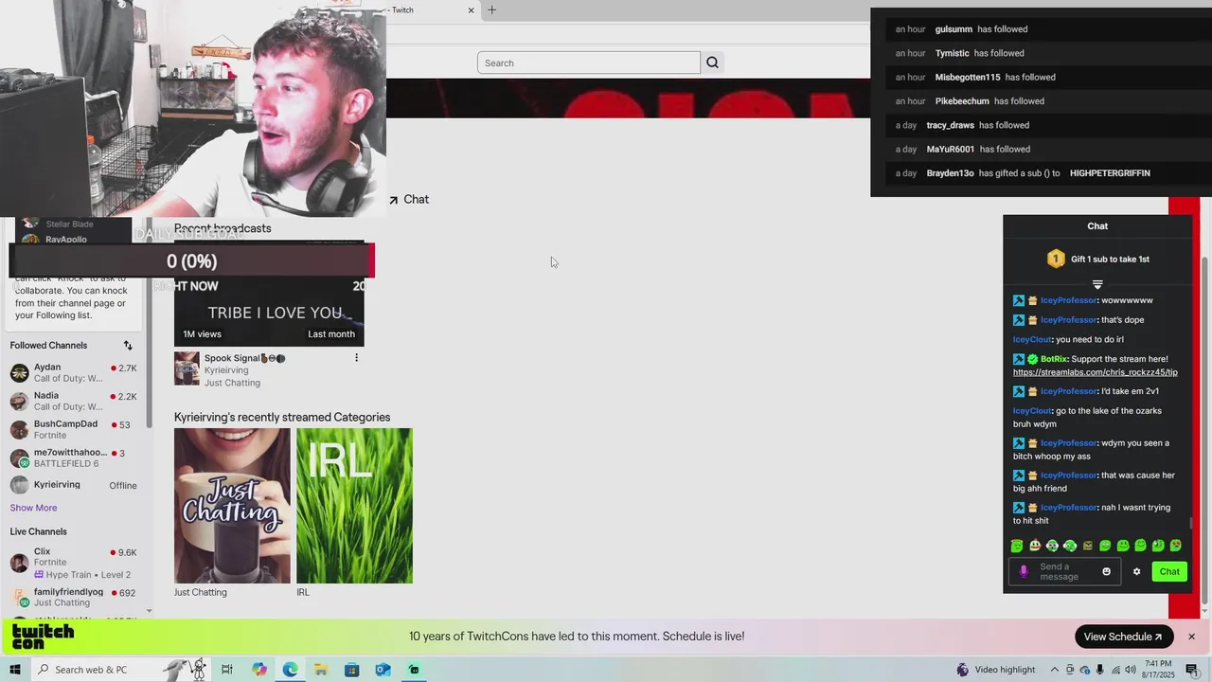Image resolution: width=1212 pixels, height=682 pixels.
Task: Open the streamlabs tip link in chat
Action: [1096, 372]
